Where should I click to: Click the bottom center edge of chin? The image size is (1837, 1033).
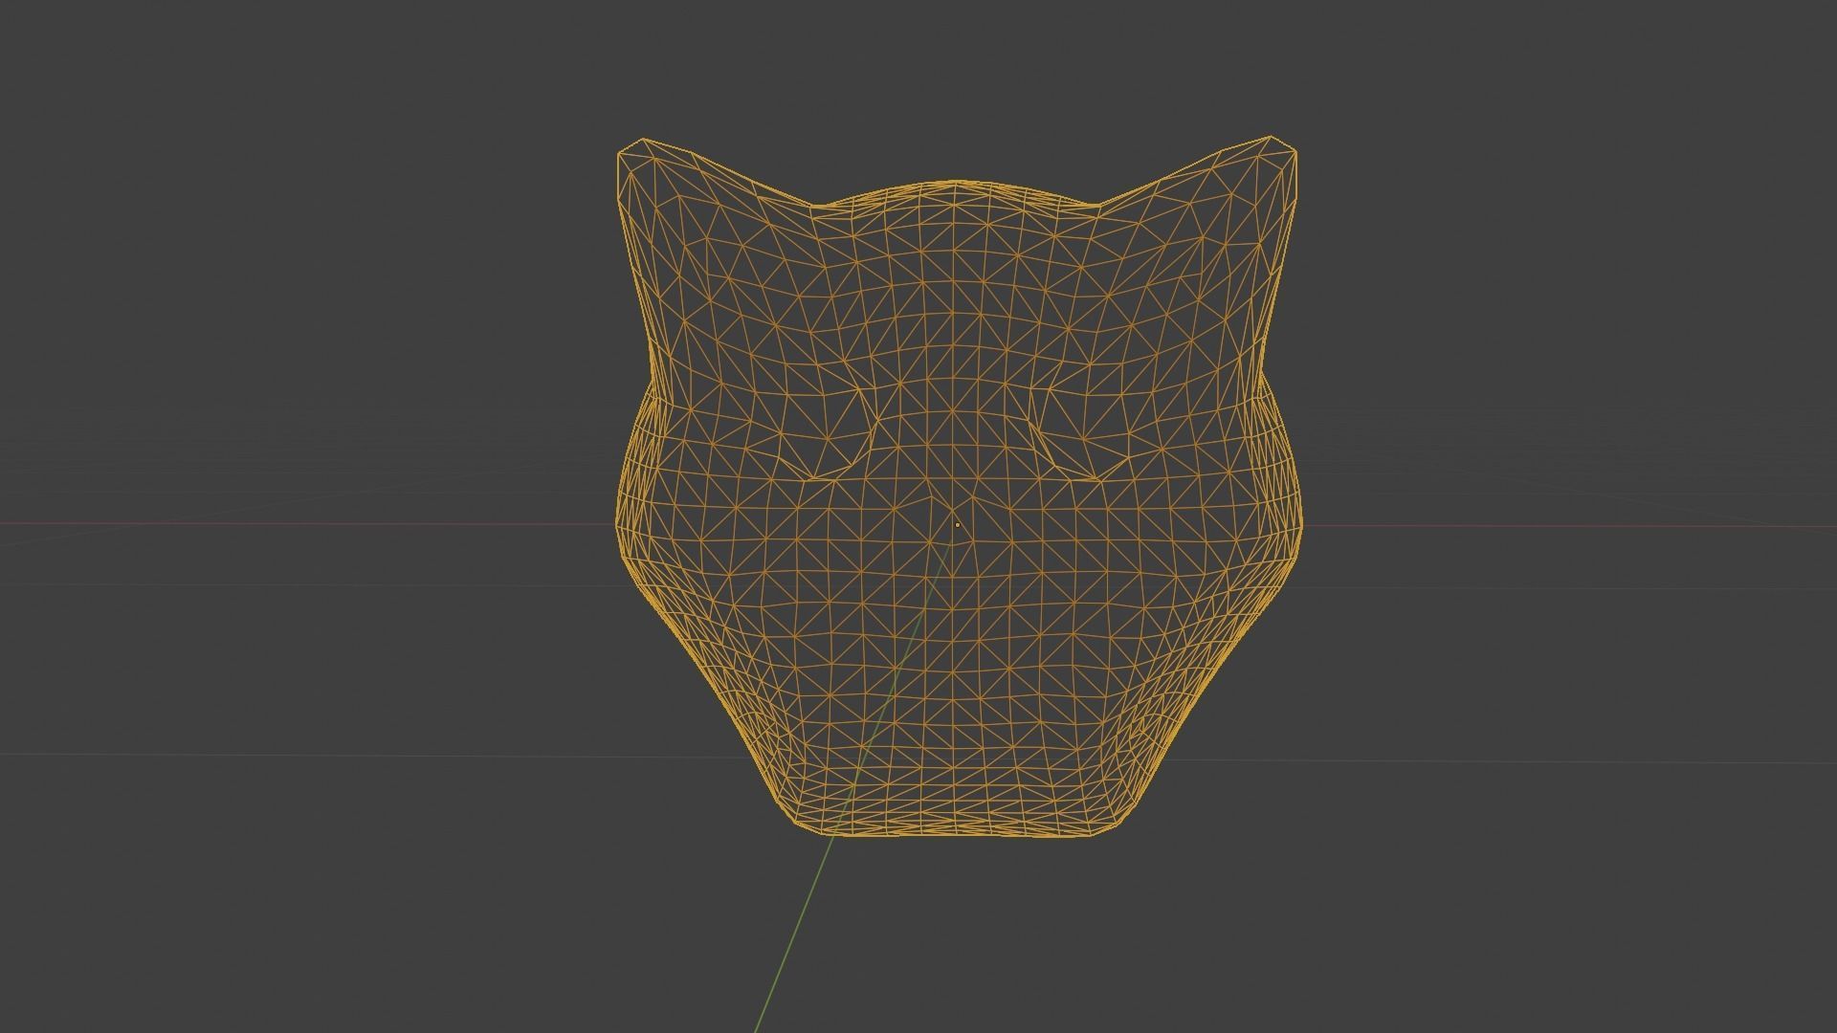click(x=957, y=834)
